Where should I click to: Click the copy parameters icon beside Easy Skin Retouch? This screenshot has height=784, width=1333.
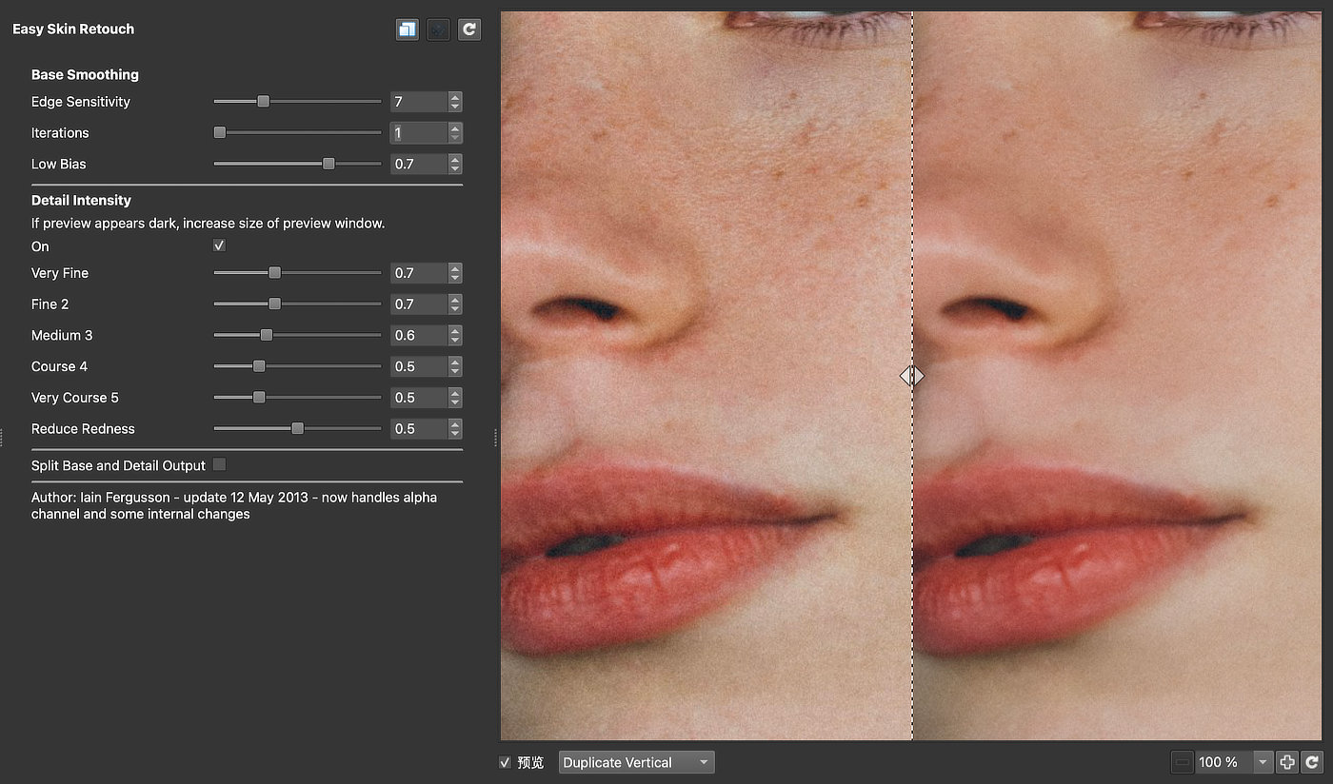[408, 29]
